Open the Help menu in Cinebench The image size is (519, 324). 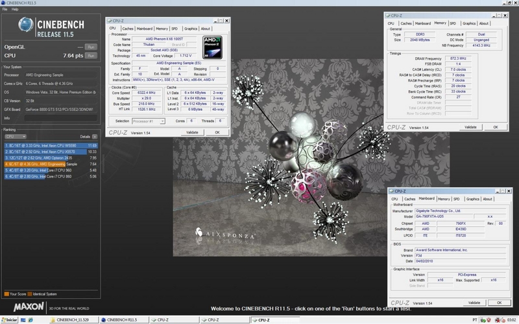15,10
